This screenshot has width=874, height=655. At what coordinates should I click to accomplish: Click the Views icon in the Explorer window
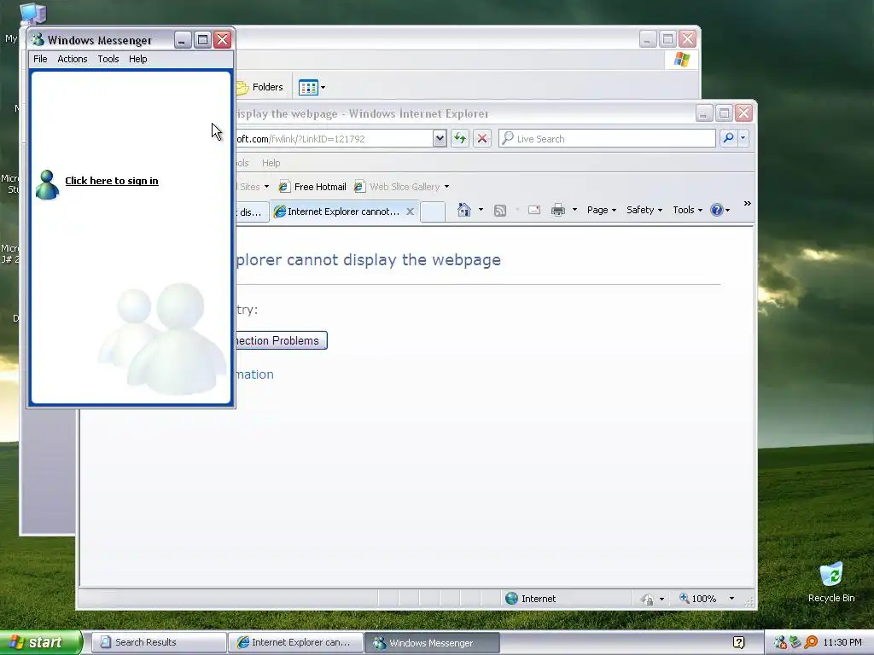coord(308,88)
